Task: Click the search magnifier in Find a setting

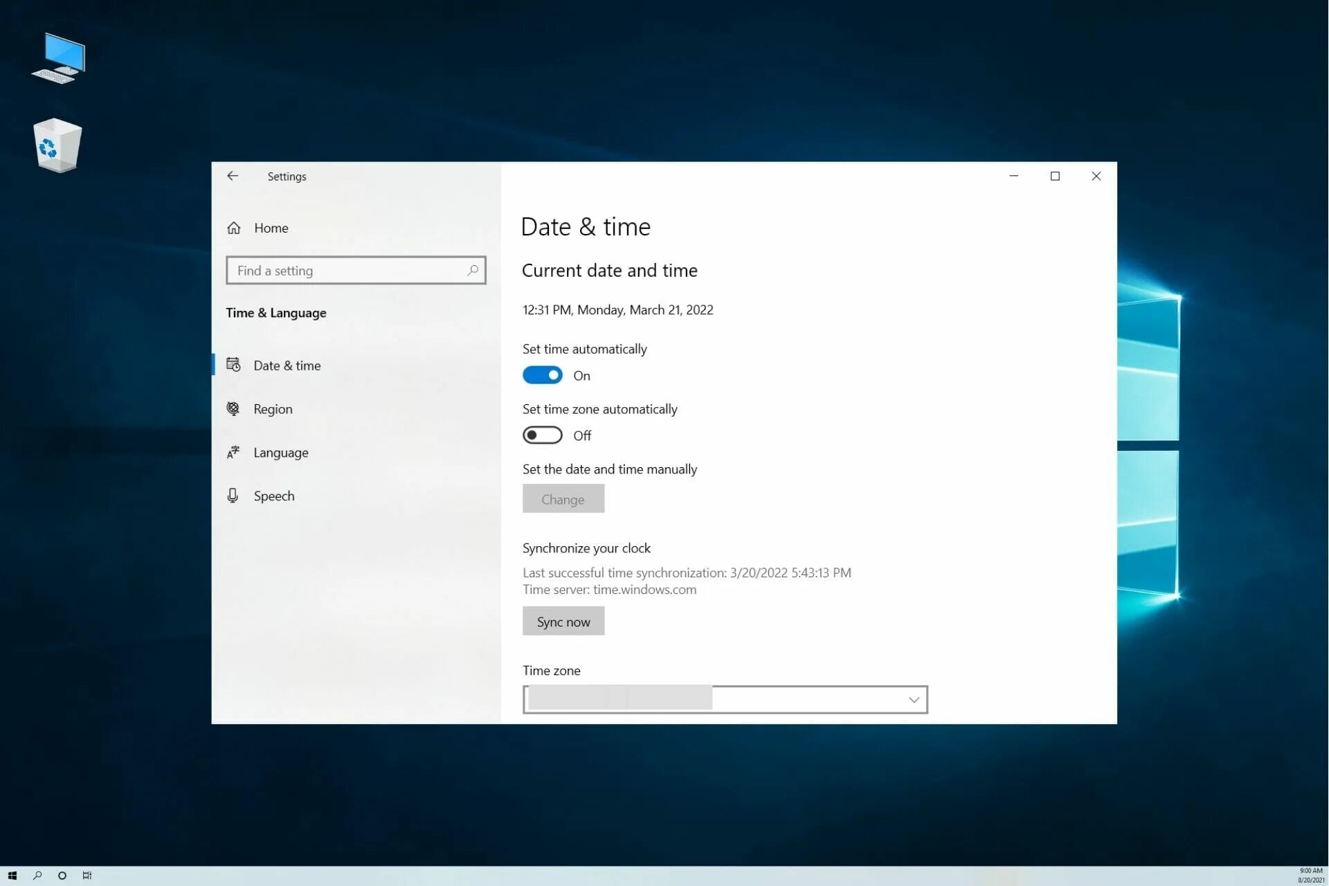Action: (473, 270)
